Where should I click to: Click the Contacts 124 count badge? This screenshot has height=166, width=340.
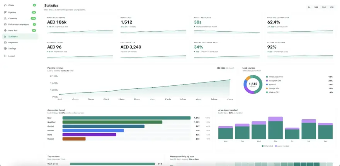(33, 19)
